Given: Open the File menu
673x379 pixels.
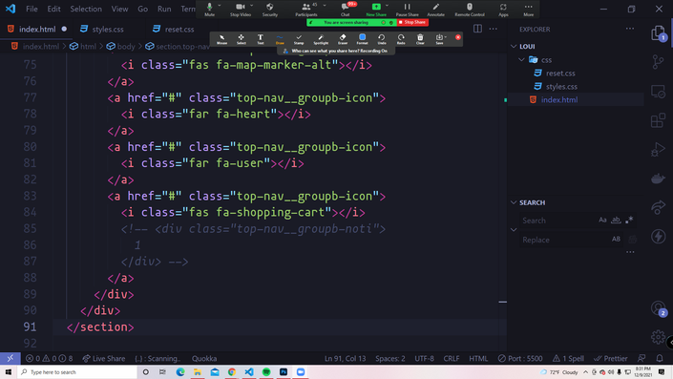Looking at the screenshot, I should 32,9.
